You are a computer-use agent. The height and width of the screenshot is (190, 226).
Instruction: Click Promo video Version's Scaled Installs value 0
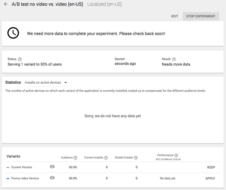[x=136, y=178]
